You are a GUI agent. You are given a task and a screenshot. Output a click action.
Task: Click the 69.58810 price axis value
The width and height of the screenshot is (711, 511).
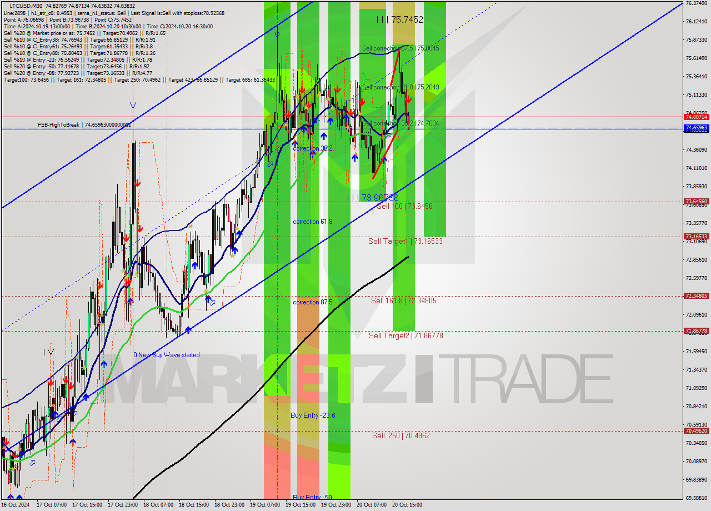(697, 498)
